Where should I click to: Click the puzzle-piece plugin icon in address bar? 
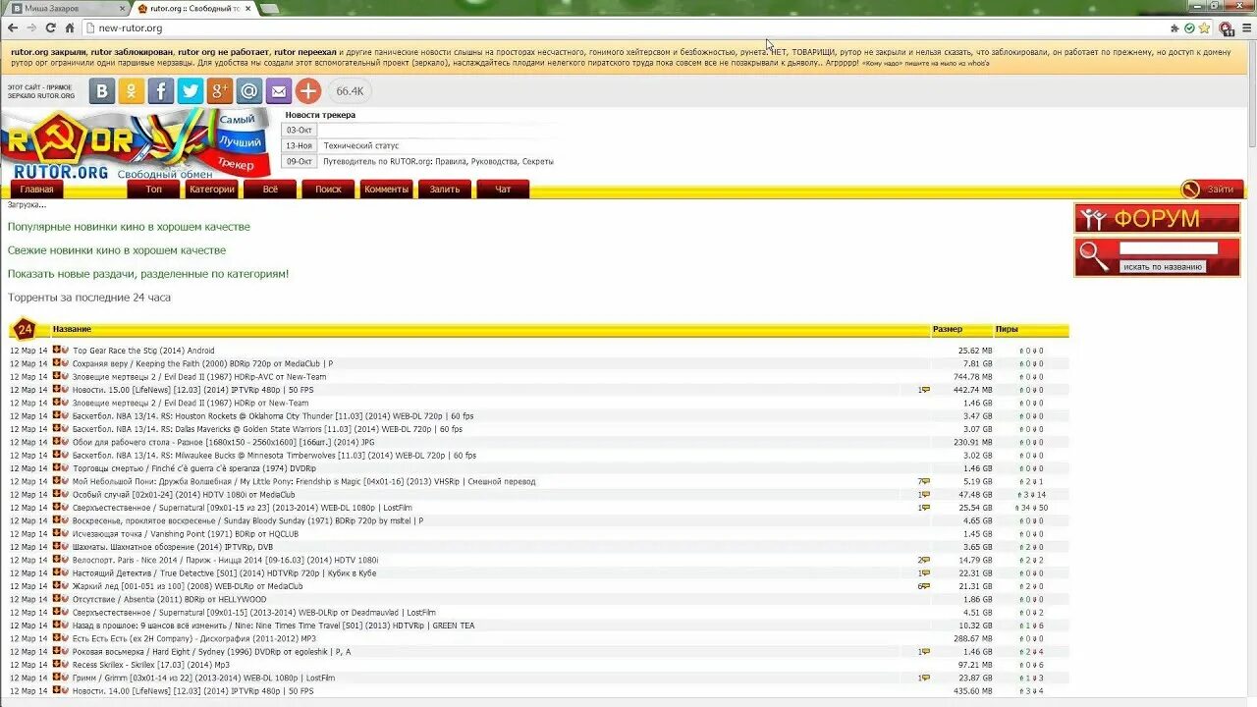[x=1175, y=27]
